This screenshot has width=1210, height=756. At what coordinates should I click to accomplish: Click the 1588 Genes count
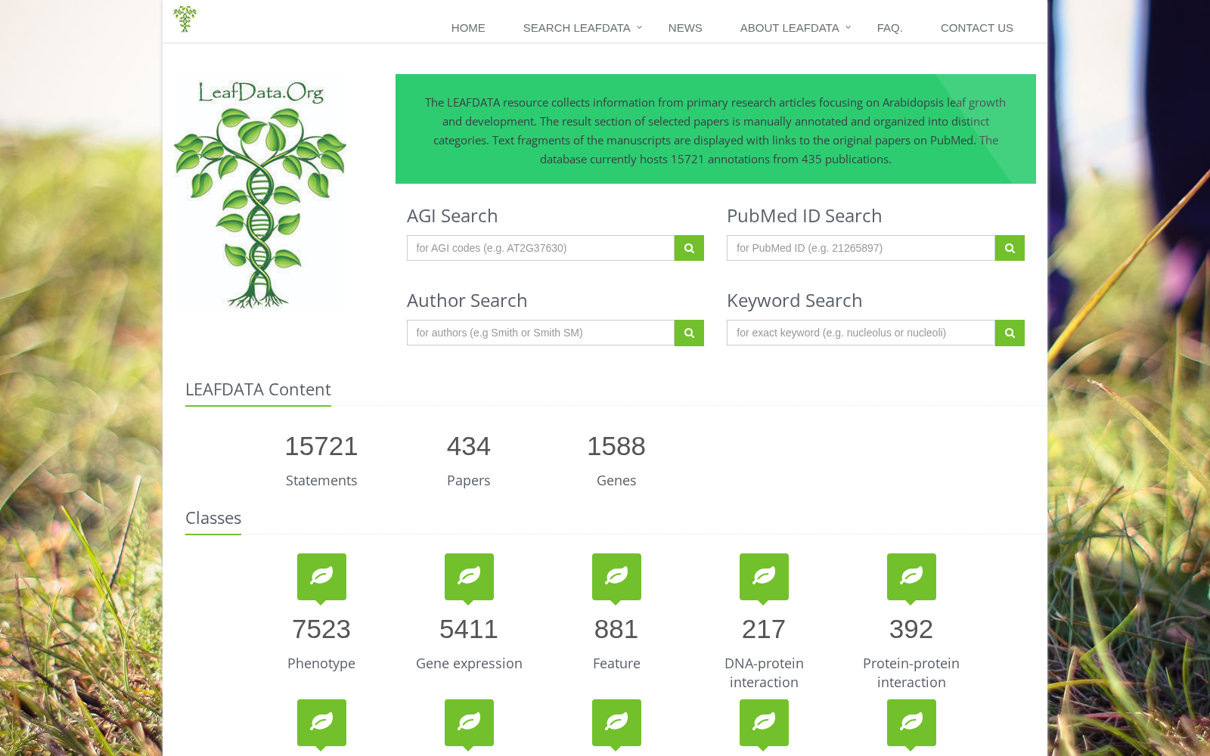(616, 446)
